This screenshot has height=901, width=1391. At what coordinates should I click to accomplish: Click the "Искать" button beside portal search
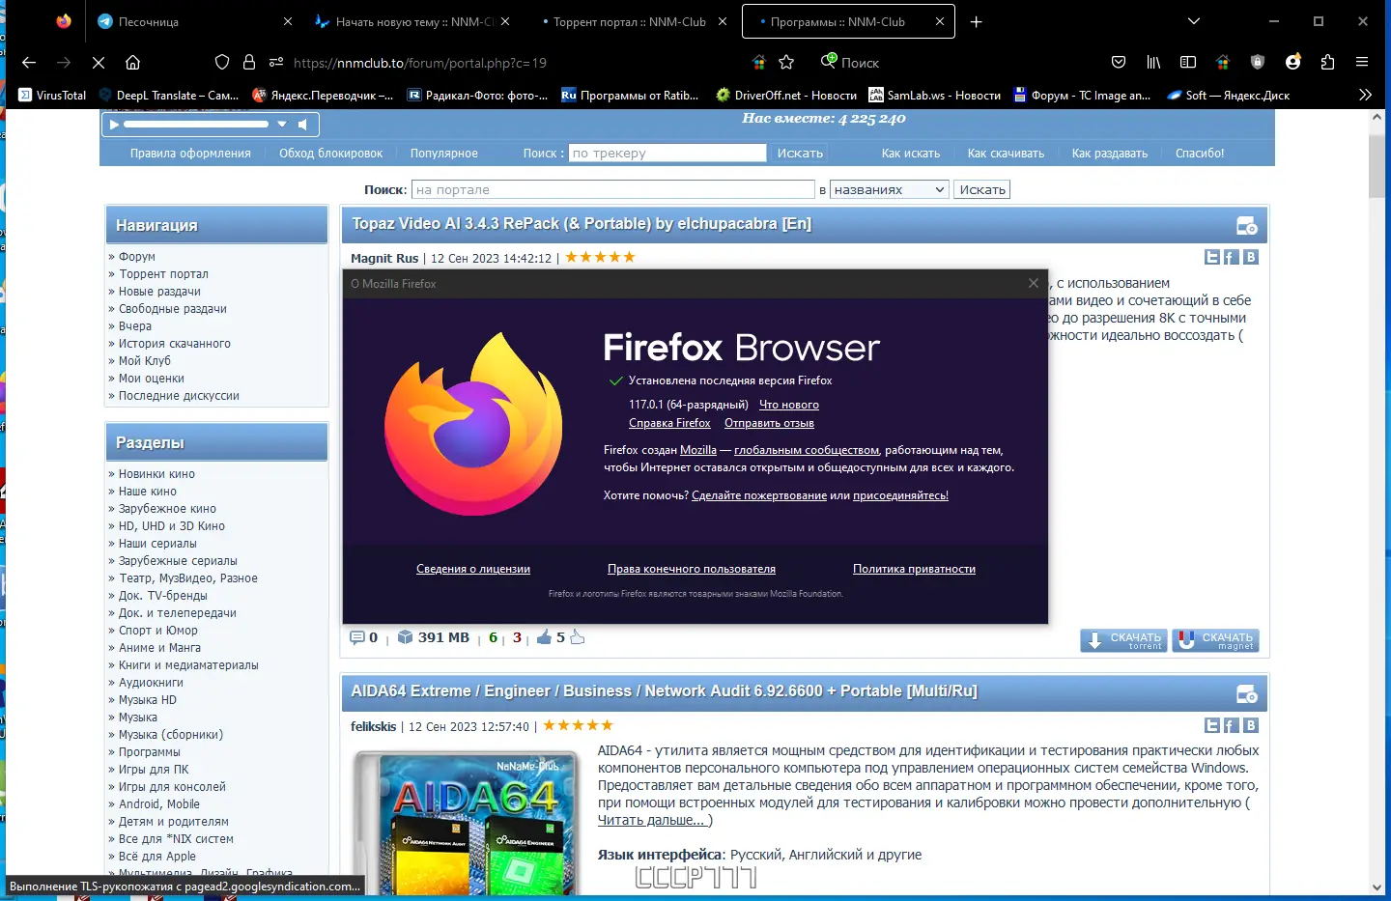pos(982,190)
